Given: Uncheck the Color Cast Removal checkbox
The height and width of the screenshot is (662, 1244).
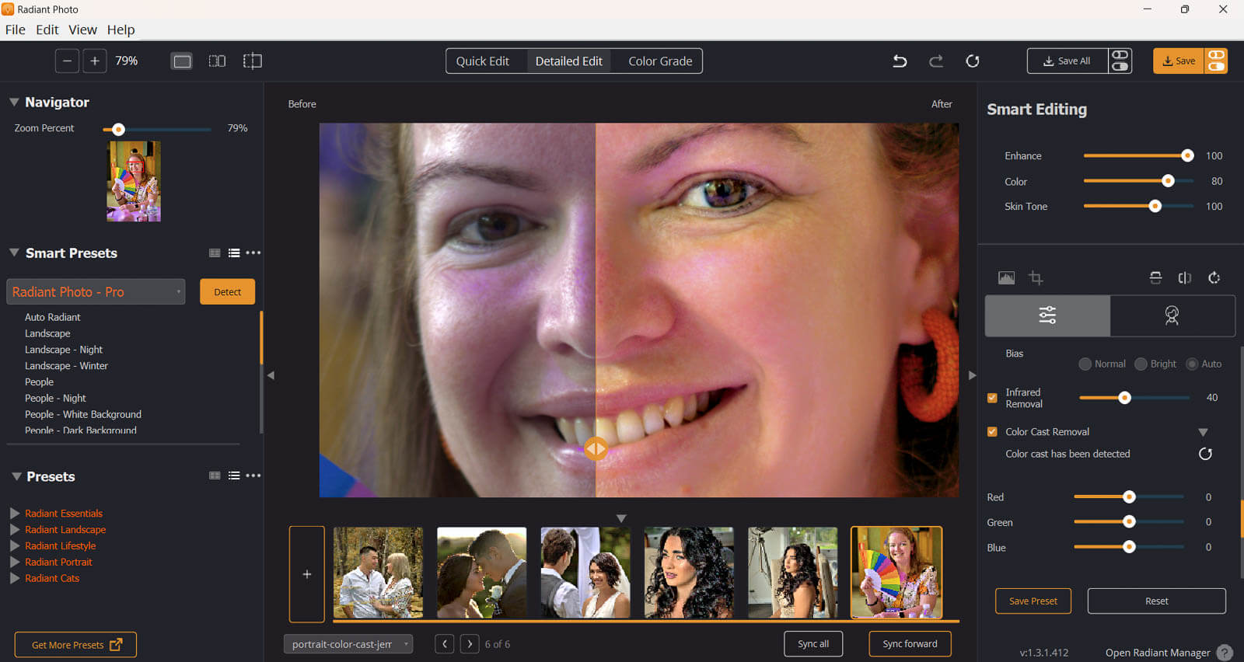Looking at the screenshot, I should pyautogui.click(x=992, y=432).
